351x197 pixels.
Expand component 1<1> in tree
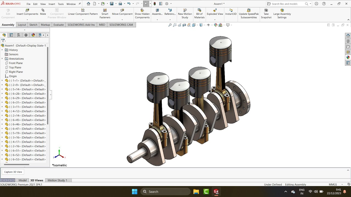click(2, 80)
